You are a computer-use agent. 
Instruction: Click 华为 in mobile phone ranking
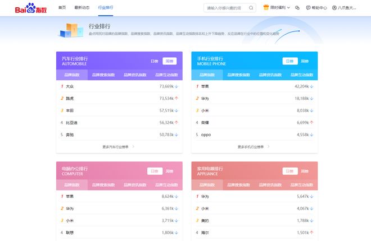(205, 98)
